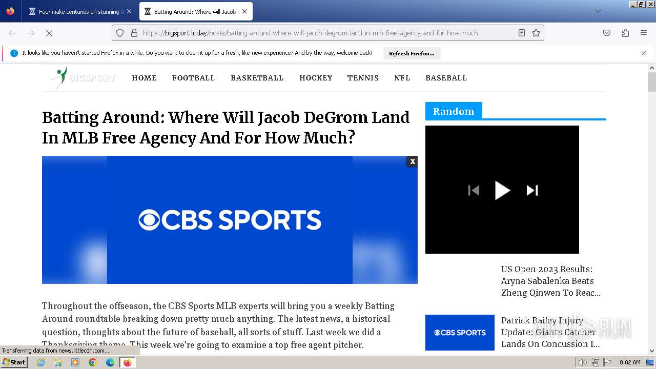Click the page scrollbar up arrow
Screen dimensions: 656x369
point(652,68)
